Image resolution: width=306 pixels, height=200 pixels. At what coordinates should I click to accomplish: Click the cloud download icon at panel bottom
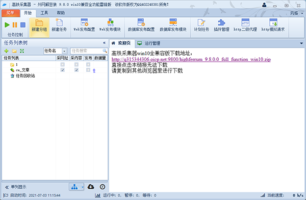click(91, 187)
